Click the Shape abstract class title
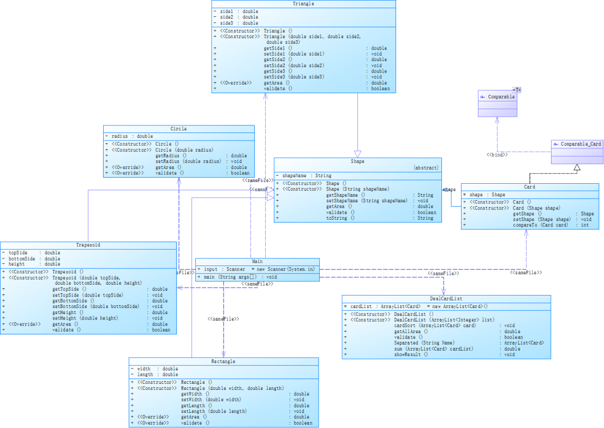 [357, 161]
